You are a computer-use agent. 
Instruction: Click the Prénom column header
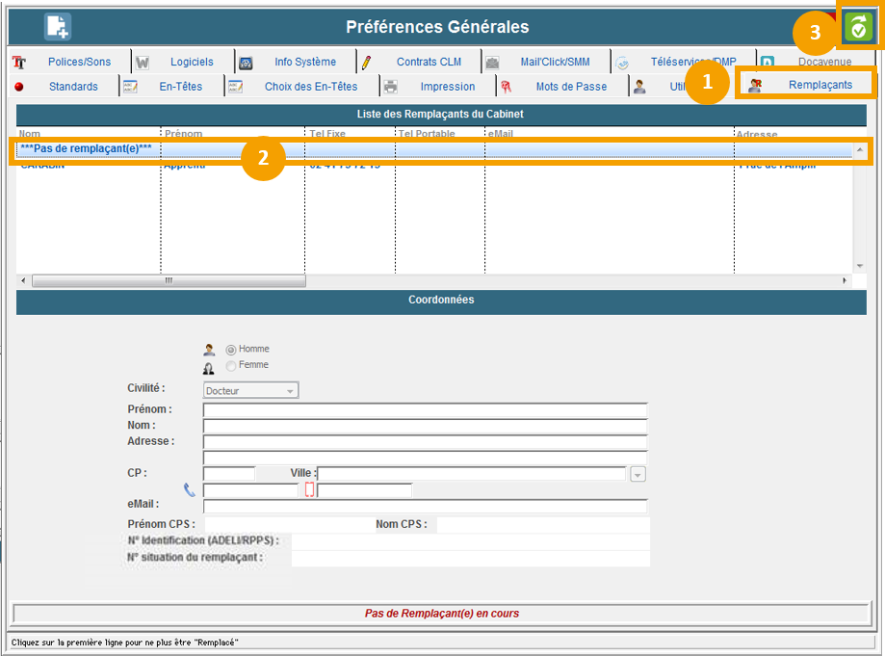[183, 134]
